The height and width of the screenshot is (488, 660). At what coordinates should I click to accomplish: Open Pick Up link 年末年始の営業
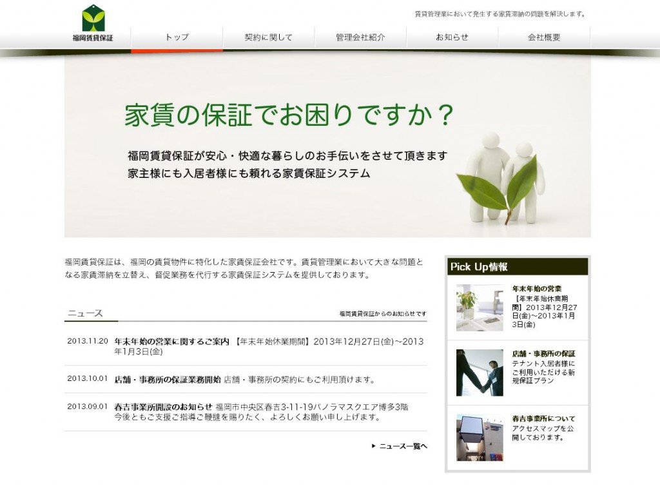coord(537,289)
